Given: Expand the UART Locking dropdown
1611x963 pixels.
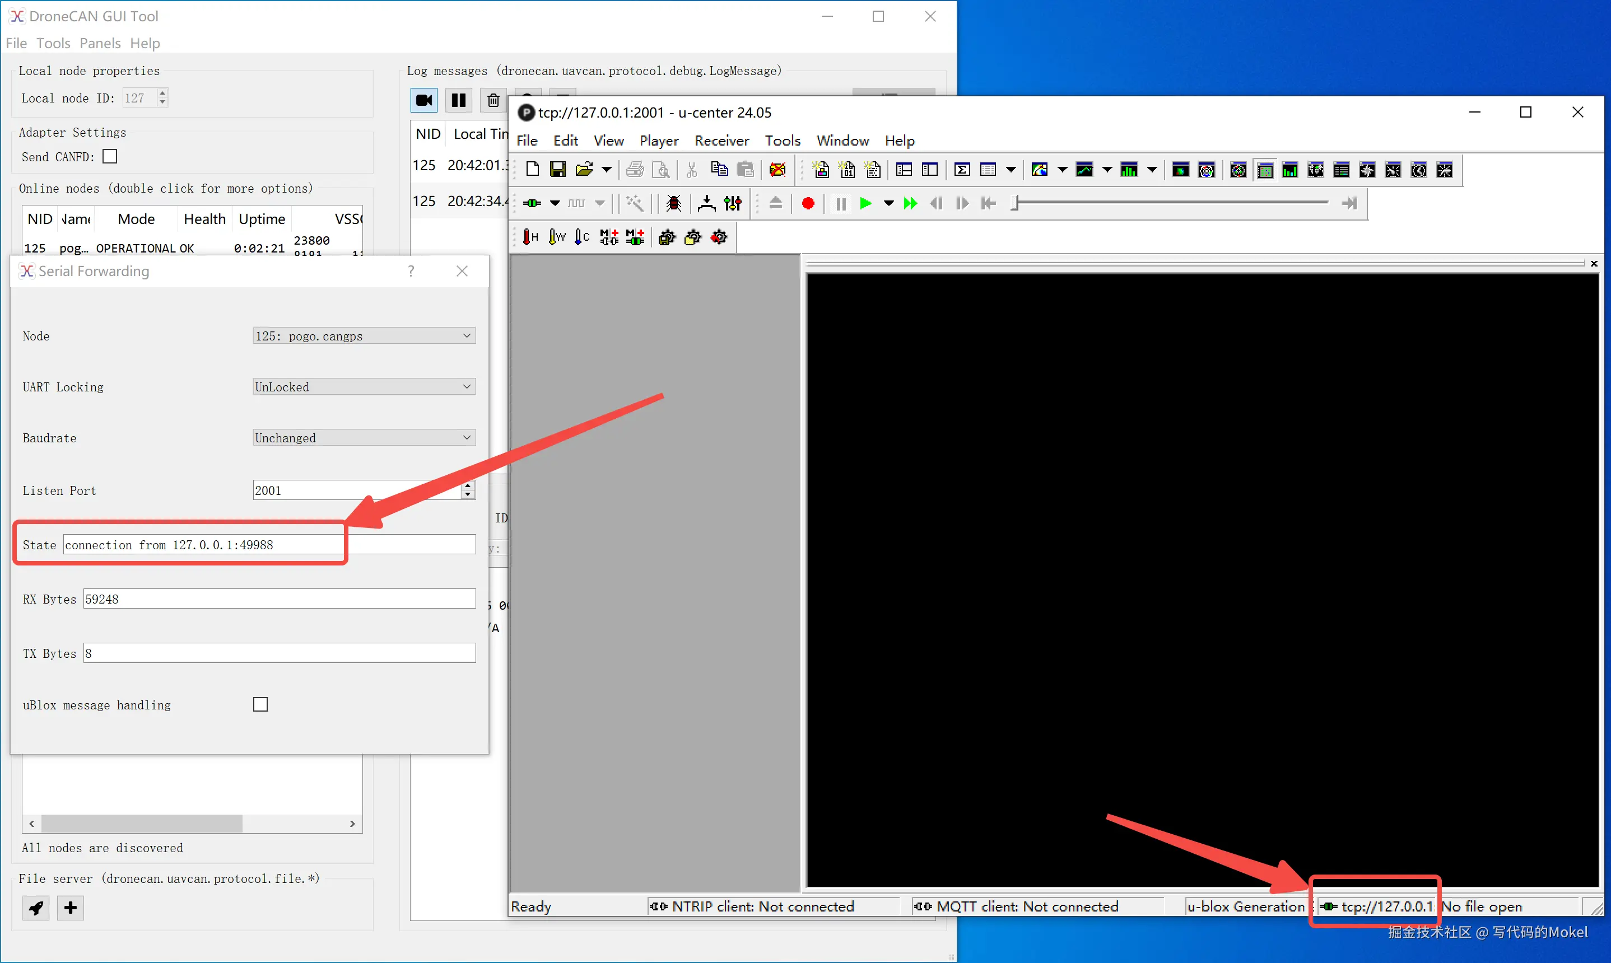Looking at the screenshot, I should (x=364, y=387).
